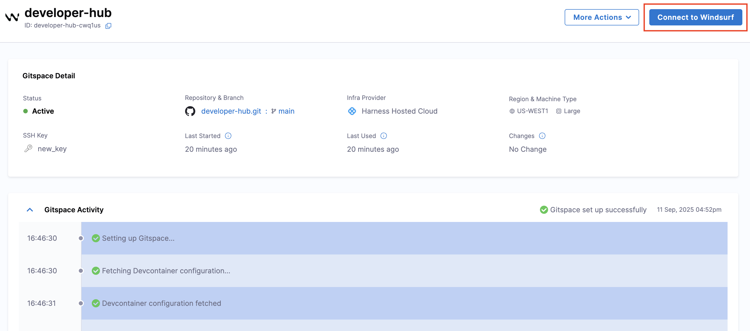Screen dimensions: 750x331
Task: Select Fetching Devcontainer configuration log row
Action: point(166,270)
